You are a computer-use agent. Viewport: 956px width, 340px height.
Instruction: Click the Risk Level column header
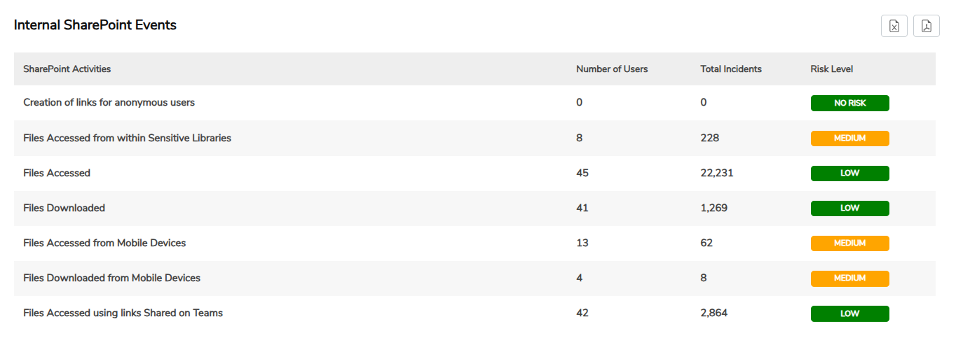tap(831, 69)
